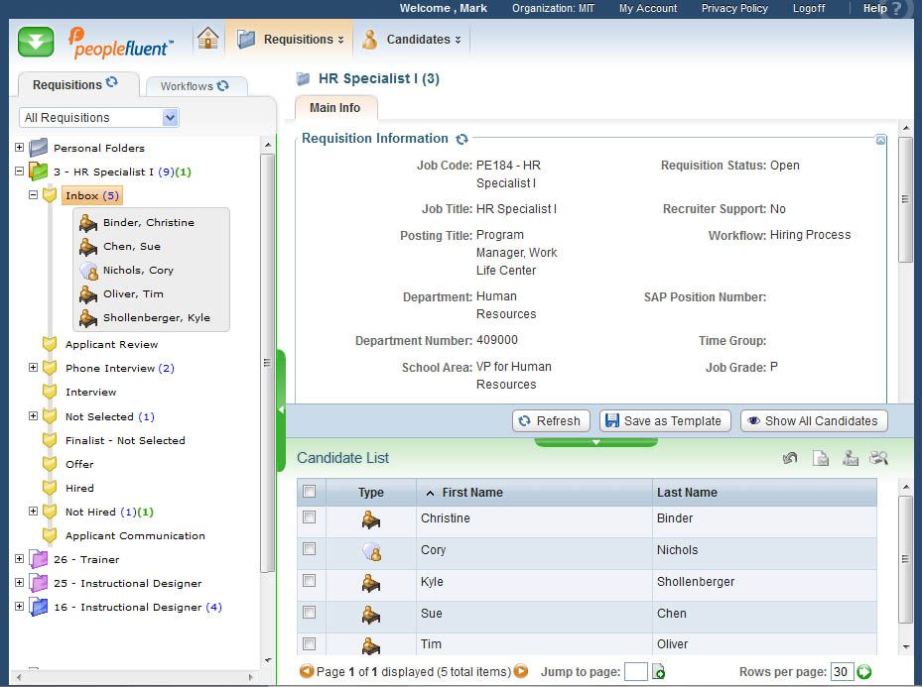
Task: Click the Help question mark icon
Action: (897, 9)
